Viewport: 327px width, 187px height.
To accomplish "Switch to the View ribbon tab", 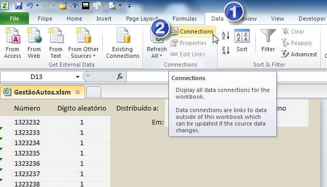I will coord(277,19).
